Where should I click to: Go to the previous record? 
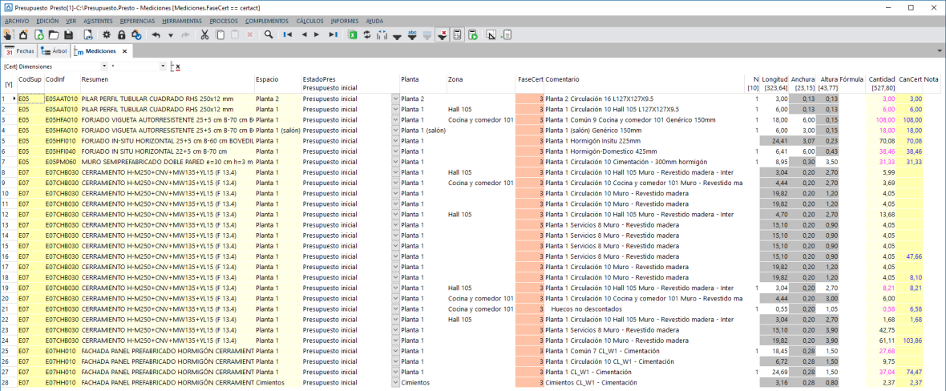pyautogui.click(x=304, y=35)
